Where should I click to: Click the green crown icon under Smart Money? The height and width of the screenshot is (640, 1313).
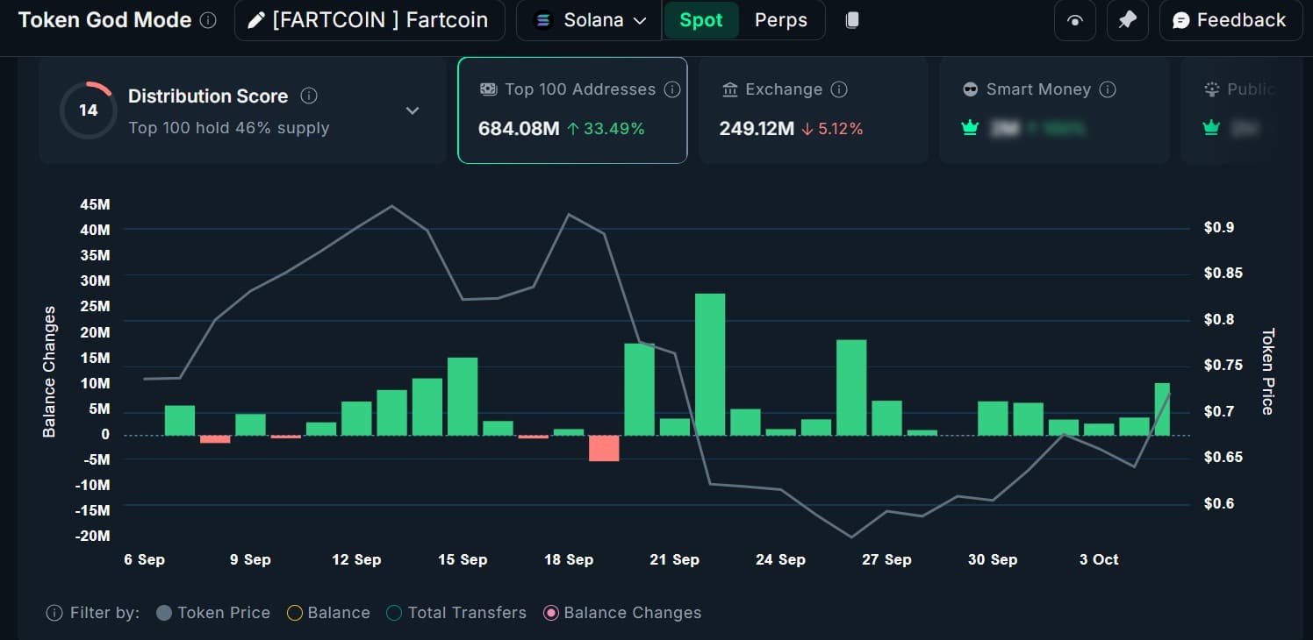point(970,127)
